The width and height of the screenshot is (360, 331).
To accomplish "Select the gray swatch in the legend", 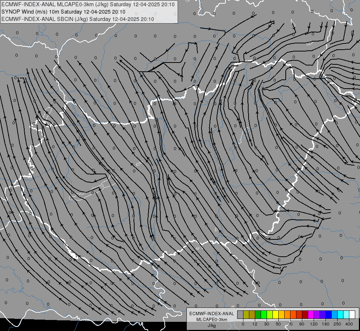I will (240, 314).
